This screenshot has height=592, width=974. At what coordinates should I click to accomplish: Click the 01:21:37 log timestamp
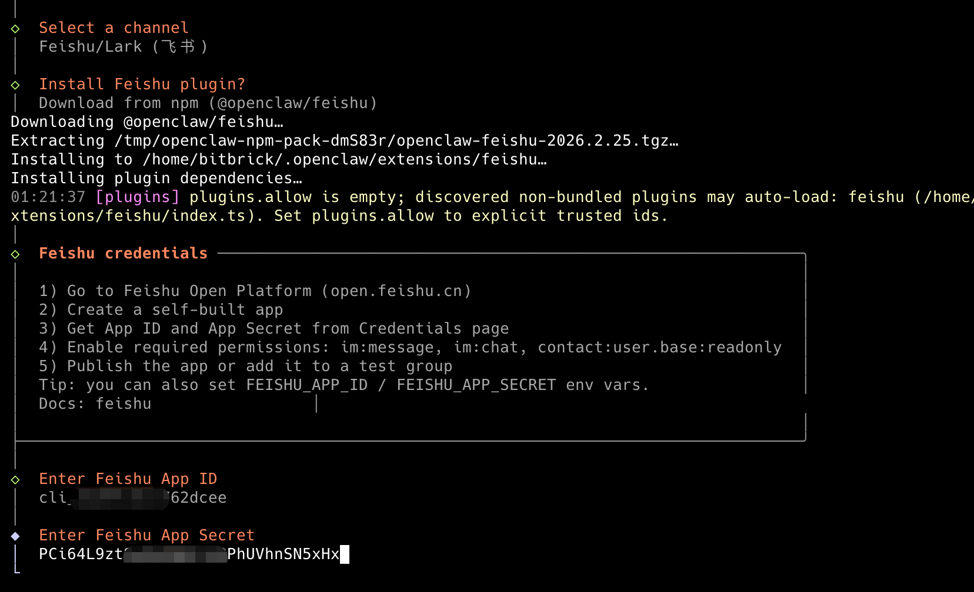click(48, 197)
